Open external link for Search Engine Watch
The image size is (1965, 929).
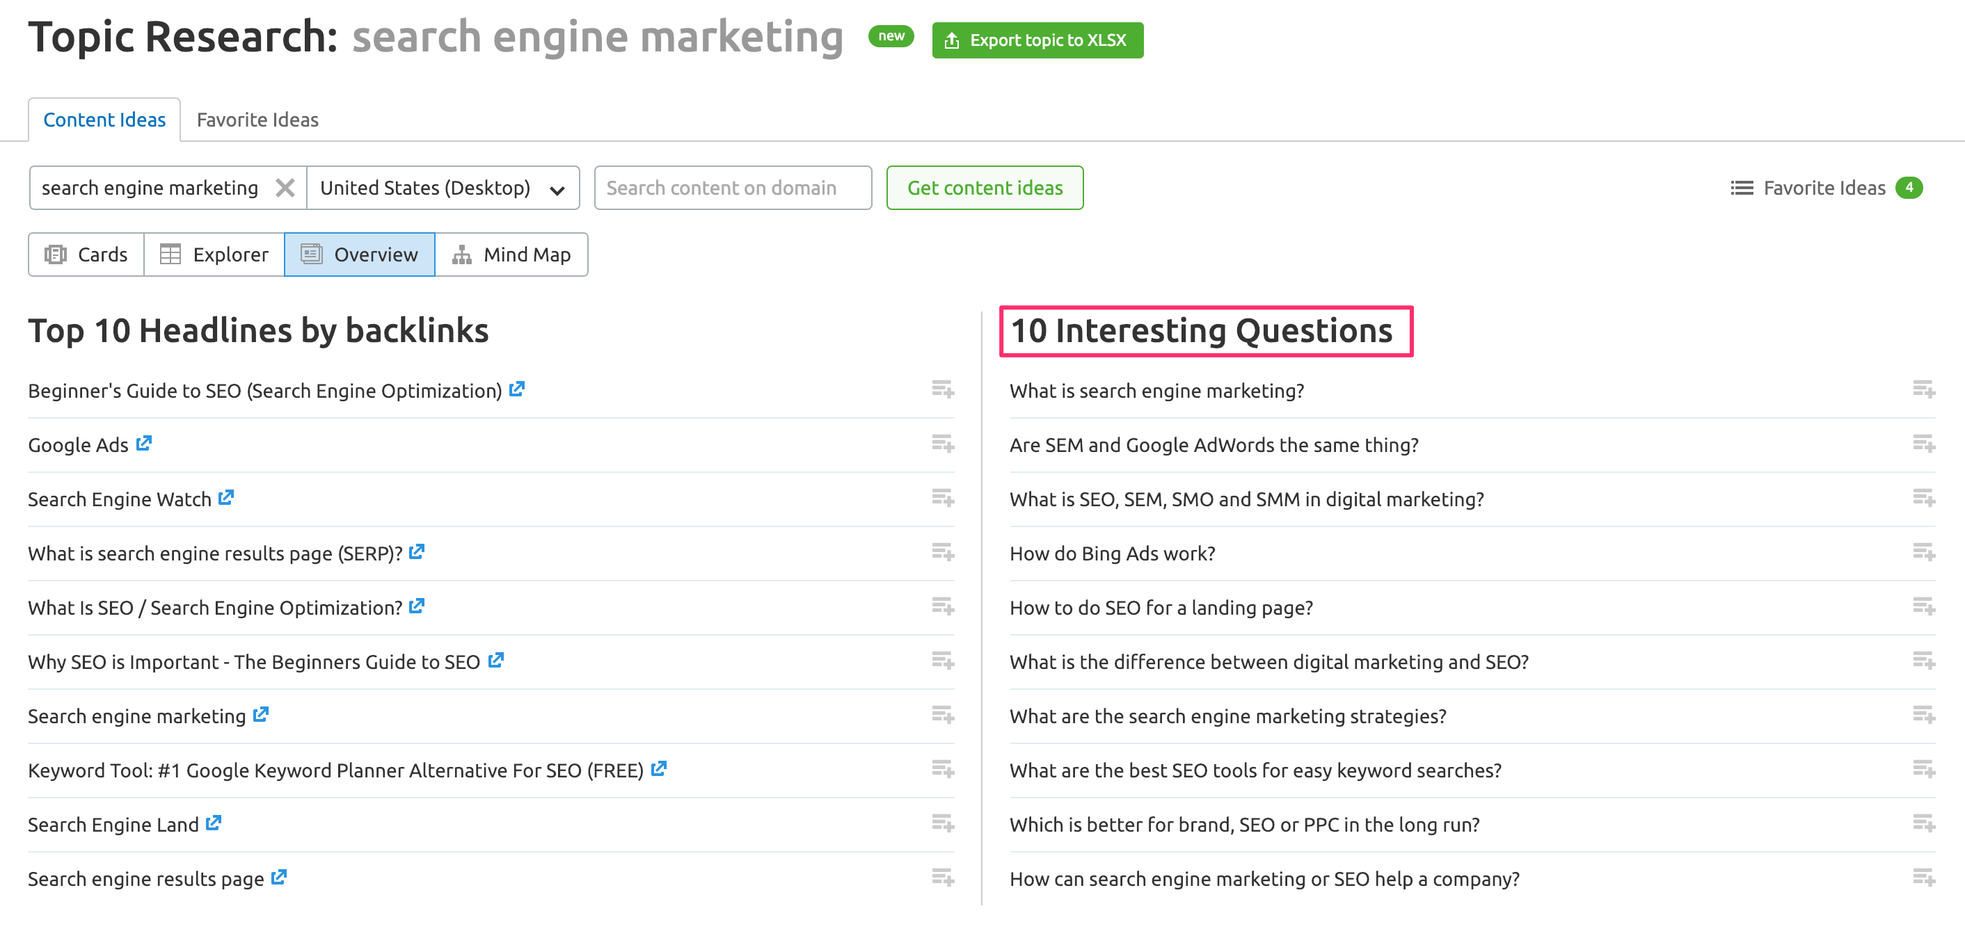coord(225,498)
